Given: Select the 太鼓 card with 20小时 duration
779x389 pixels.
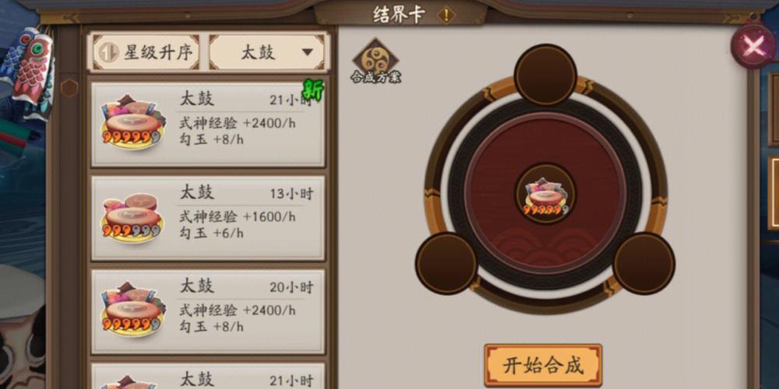Looking at the screenshot, I should click(x=208, y=311).
